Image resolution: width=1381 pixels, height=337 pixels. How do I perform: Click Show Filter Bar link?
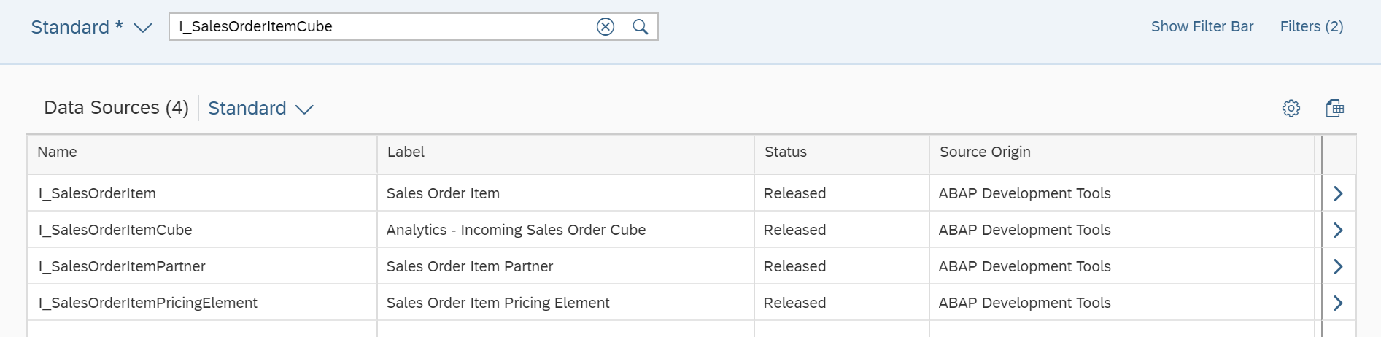1202,26
